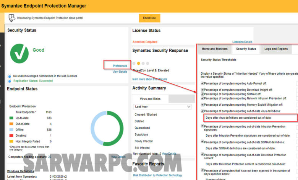Click the ThreatCon Level 2: Elevated text
Viewport: 298px width, 180px height.
pos(151,70)
